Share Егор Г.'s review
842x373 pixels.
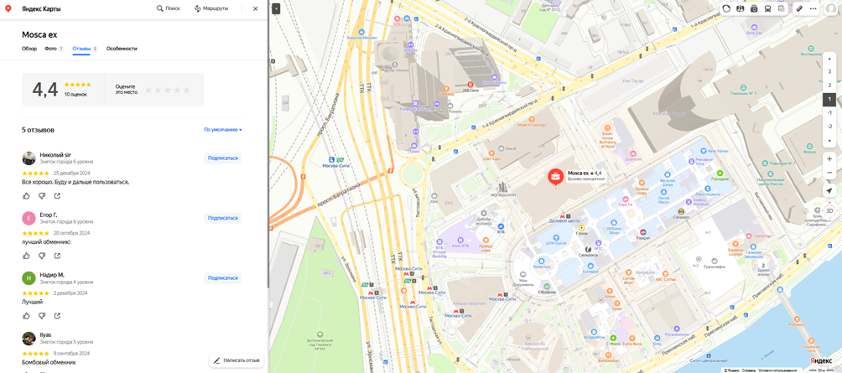coord(57,256)
